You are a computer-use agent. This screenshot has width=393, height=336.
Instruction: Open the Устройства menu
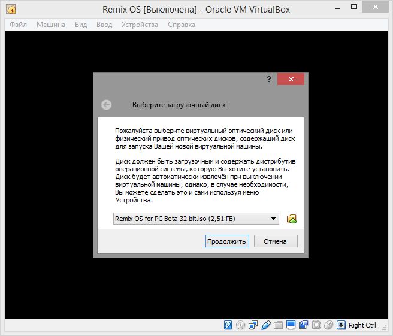pos(140,25)
